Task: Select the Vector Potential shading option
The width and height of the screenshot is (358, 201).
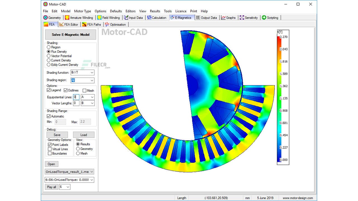Action: pos(48,56)
